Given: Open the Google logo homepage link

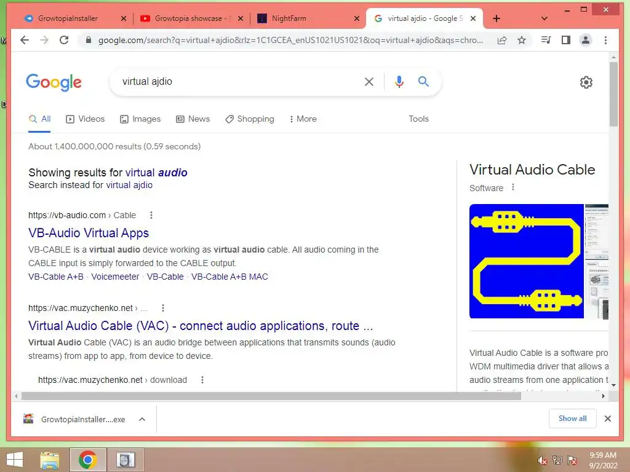Looking at the screenshot, I should tap(54, 82).
